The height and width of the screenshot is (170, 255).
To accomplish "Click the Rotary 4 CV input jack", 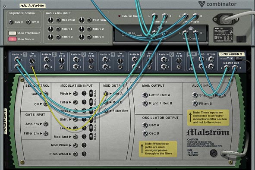I will [x=89, y=37].
